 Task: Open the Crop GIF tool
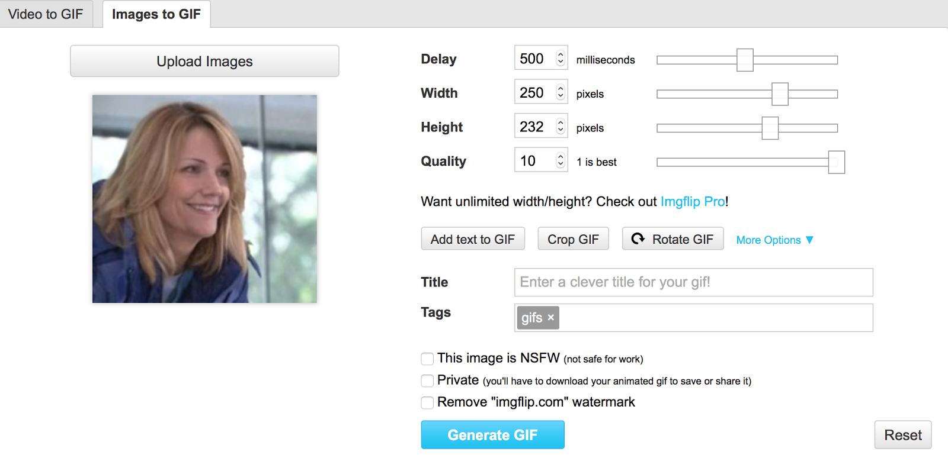coord(573,239)
